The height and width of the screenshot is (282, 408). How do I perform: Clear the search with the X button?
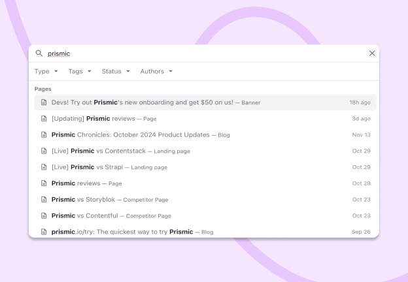coord(372,54)
